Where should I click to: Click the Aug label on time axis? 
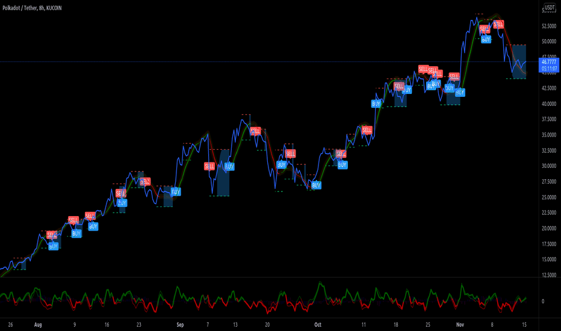[38, 325]
